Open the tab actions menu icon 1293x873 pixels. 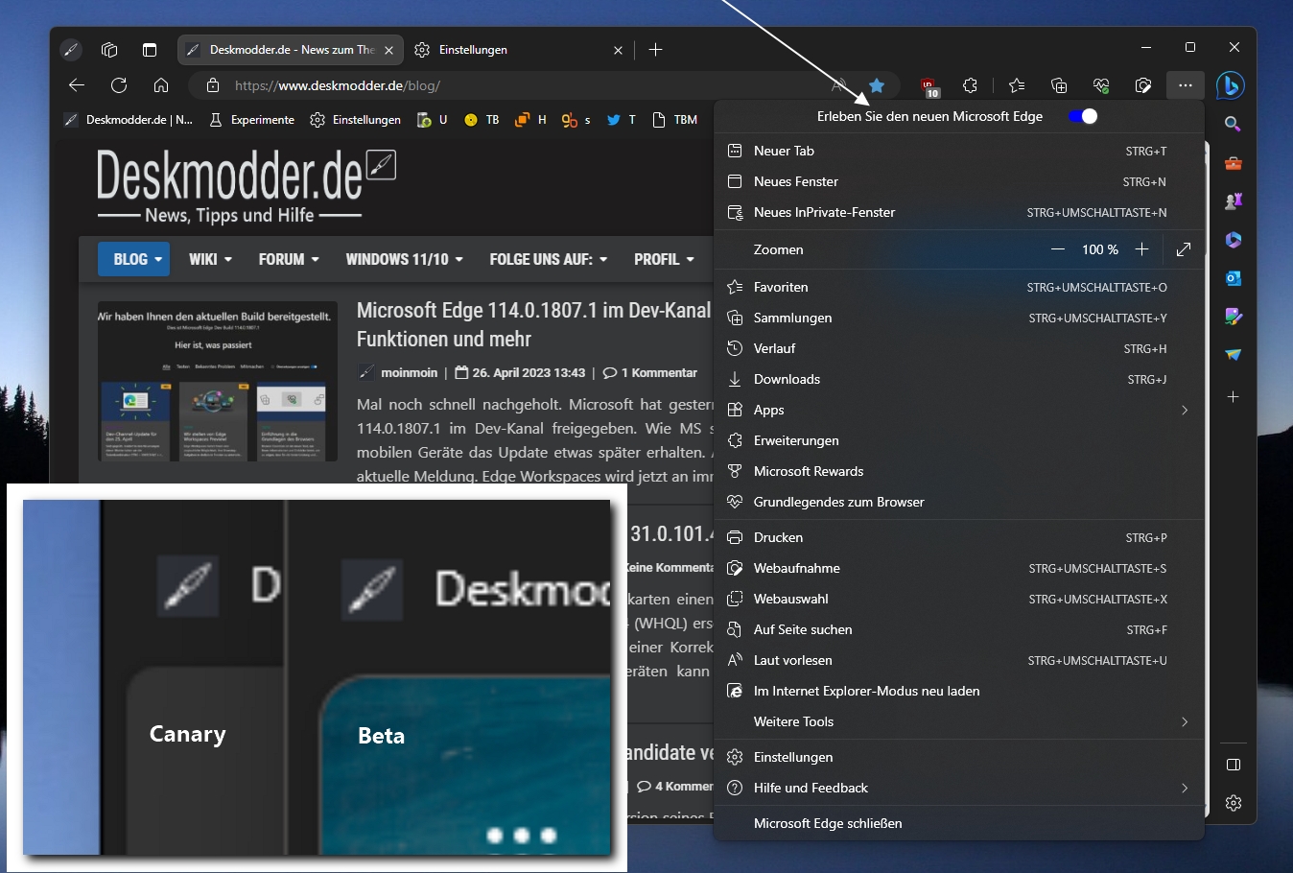pos(150,50)
